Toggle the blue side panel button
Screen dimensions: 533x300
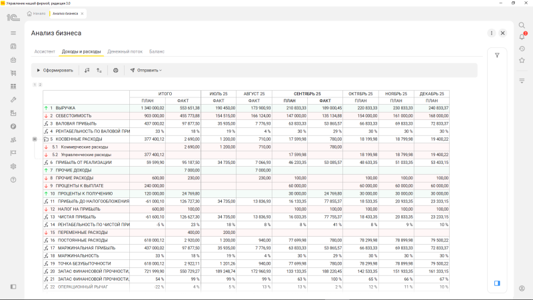tap(496, 283)
